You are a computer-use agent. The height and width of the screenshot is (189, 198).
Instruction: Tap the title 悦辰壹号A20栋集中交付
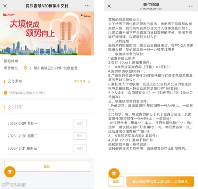click(x=47, y=6)
